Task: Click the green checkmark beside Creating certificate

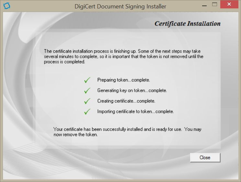Action: 87,101
